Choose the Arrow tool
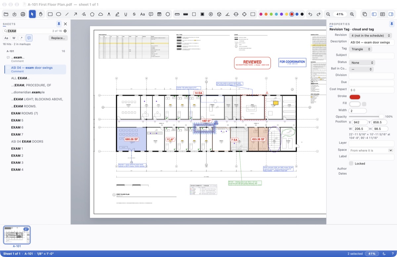The height and width of the screenshot is (257, 397). (75, 14)
